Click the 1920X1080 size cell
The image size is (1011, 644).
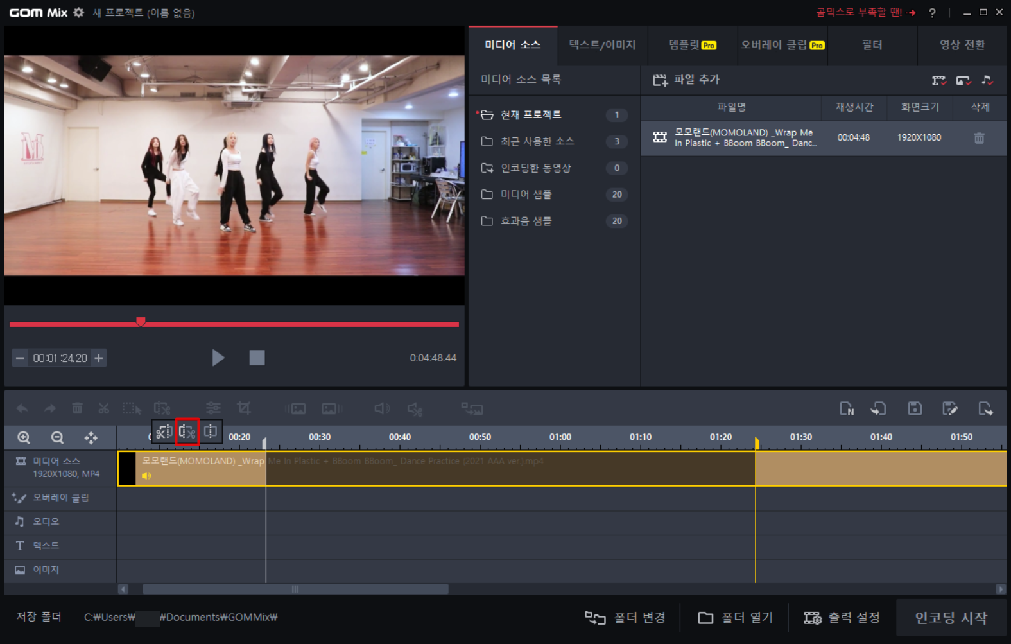(919, 137)
